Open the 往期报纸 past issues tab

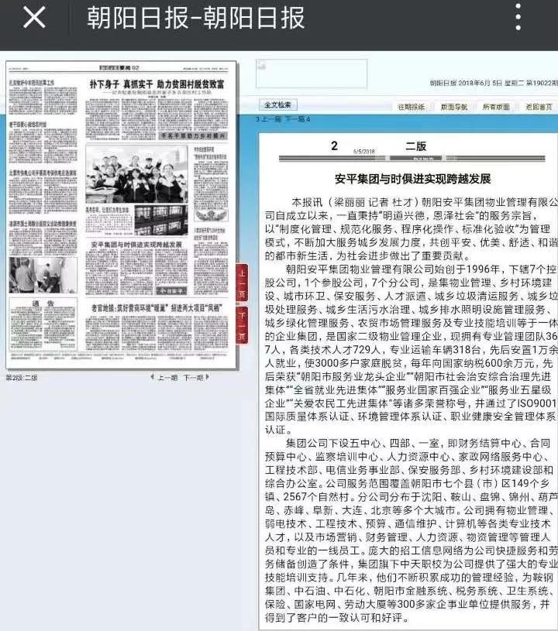(411, 107)
